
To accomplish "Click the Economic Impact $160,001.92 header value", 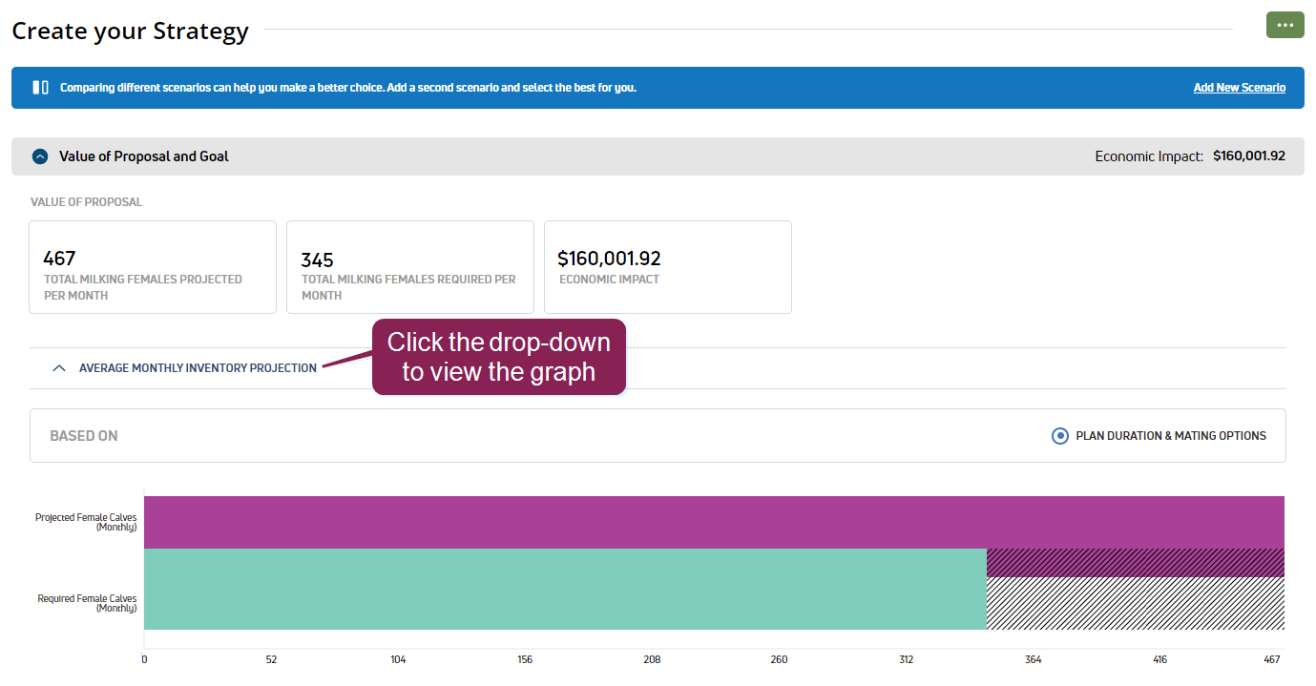I will [x=1248, y=156].
